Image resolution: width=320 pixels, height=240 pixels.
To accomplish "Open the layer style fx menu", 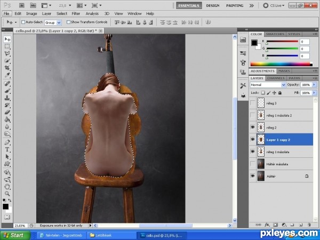I will pyautogui.click(x=267, y=225).
